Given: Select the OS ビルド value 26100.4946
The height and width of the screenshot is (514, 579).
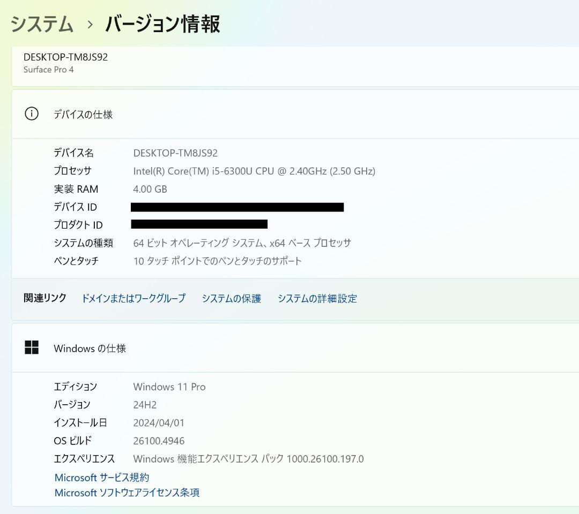Looking at the screenshot, I should [159, 441].
